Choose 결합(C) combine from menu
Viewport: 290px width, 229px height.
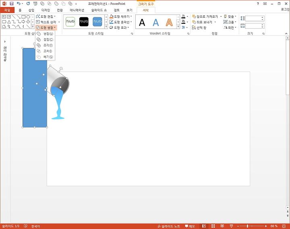tap(45, 39)
